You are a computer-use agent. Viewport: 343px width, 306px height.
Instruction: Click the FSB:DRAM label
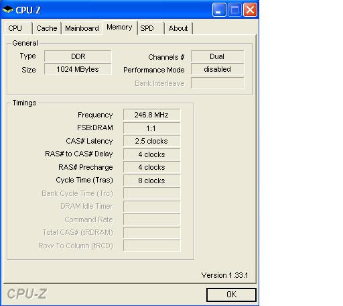(x=95, y=127)
